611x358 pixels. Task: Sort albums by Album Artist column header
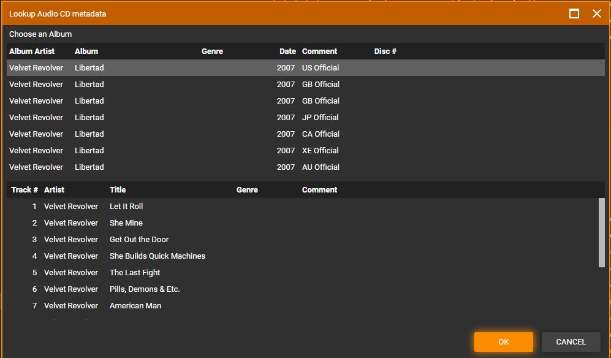point(32,51)
